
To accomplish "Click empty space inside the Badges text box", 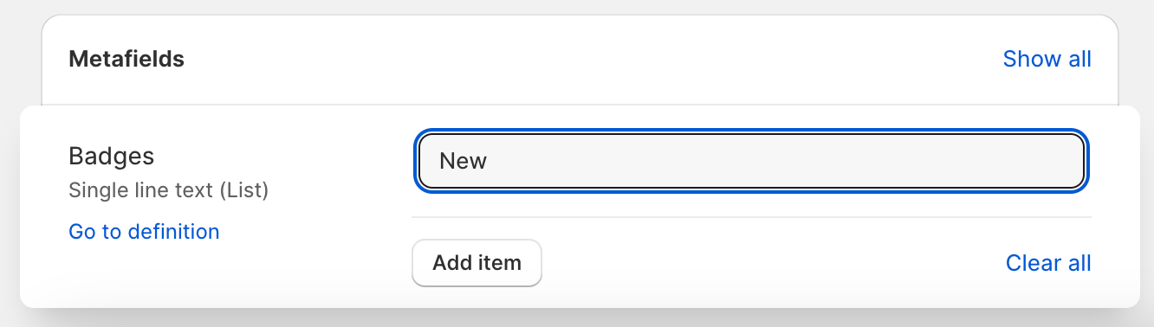I will coord(780,161).
